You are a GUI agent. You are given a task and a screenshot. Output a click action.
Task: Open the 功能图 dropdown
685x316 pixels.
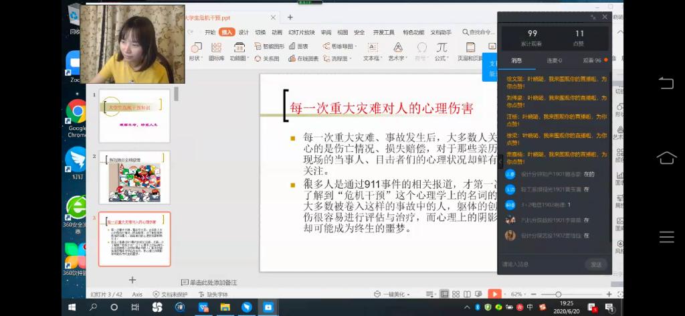(x=239, y=59)
